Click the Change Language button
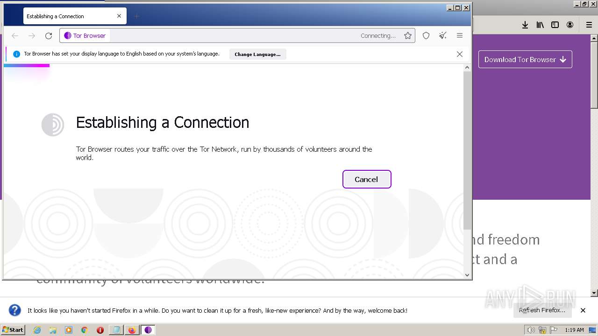598x336 pixels. point(257,54)
